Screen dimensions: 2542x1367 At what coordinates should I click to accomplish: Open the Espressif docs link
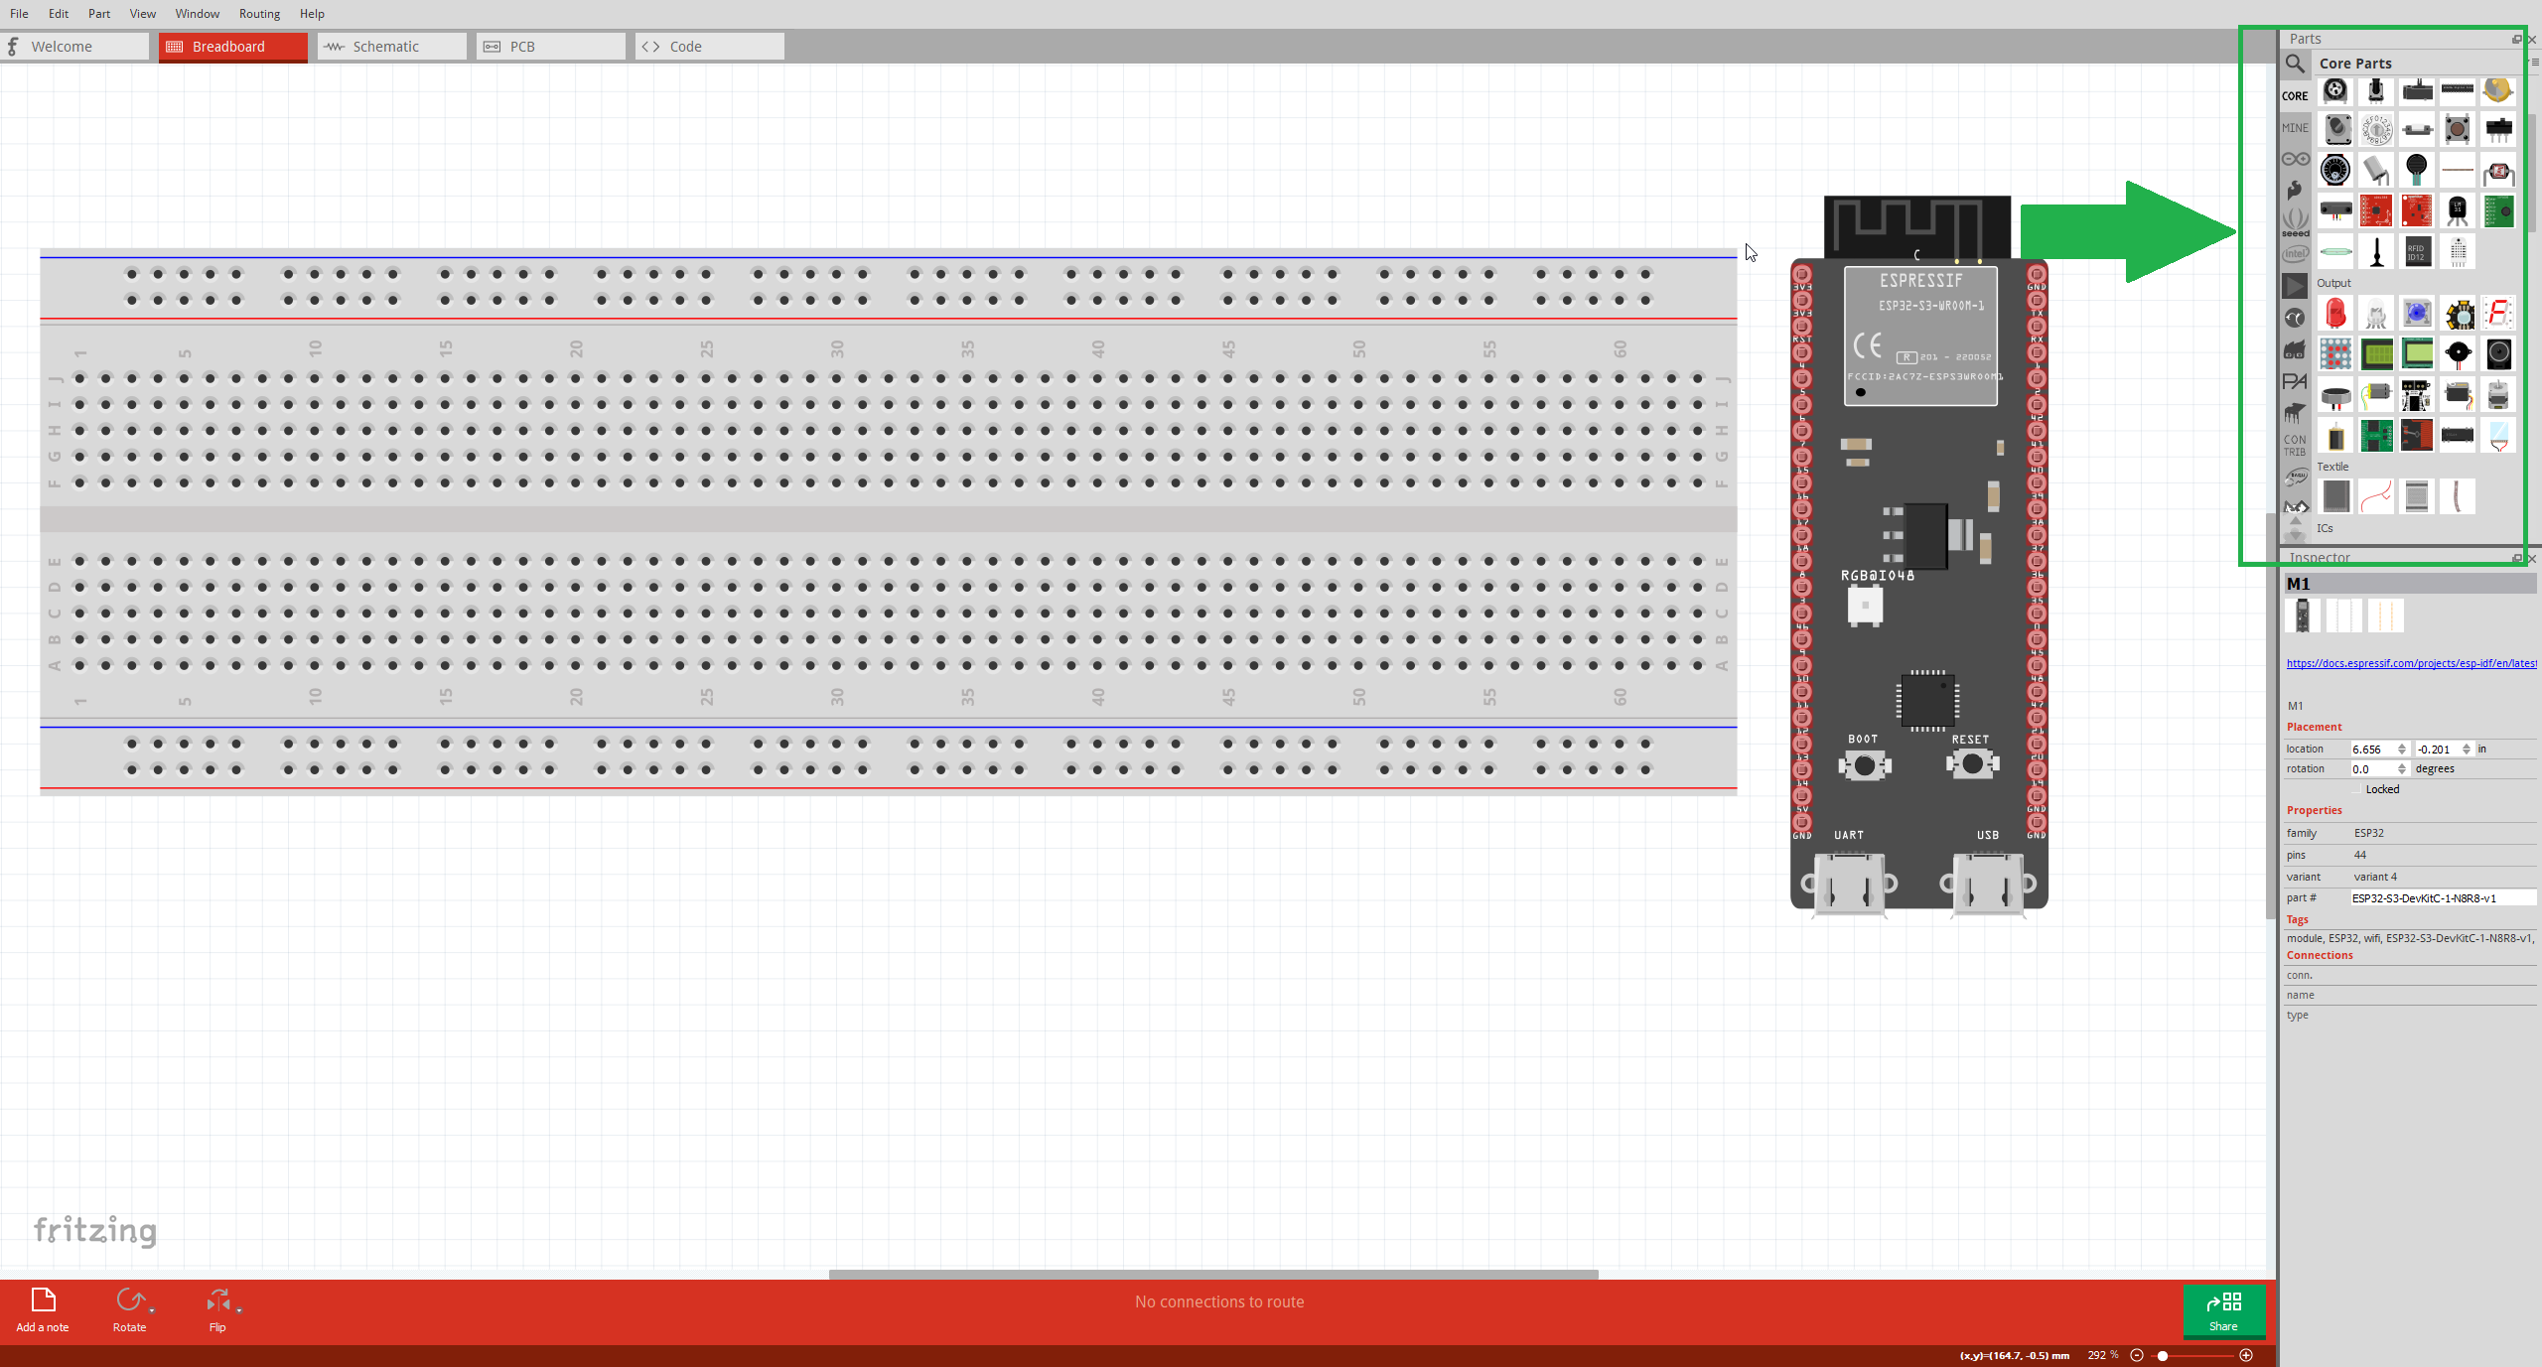point(2412,663)
